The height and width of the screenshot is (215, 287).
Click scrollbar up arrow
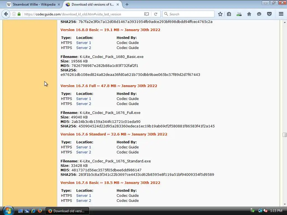pyautogui.click(x=284, y=22)
